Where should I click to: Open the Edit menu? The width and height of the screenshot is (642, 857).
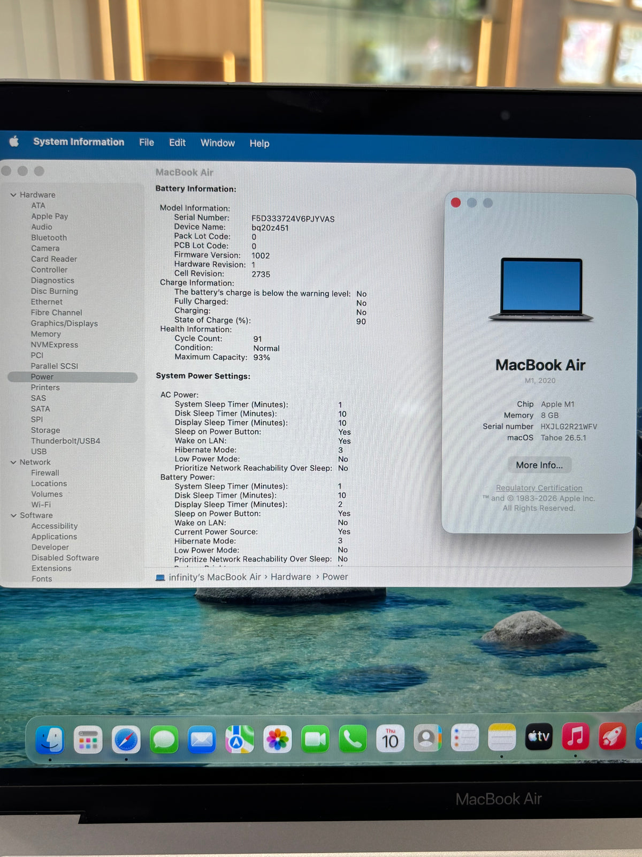point(177,142)
